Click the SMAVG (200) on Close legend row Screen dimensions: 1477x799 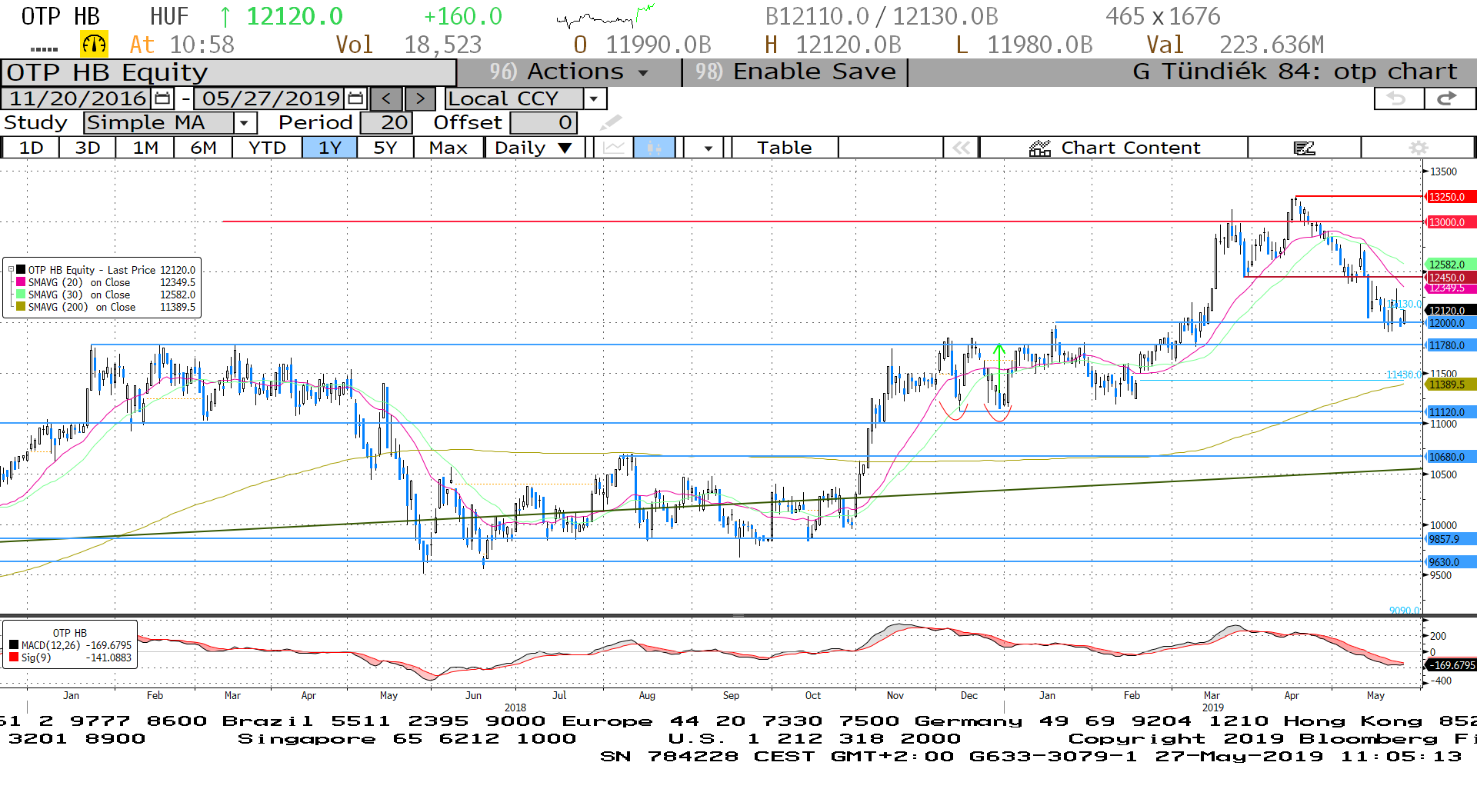pos(105,307)
